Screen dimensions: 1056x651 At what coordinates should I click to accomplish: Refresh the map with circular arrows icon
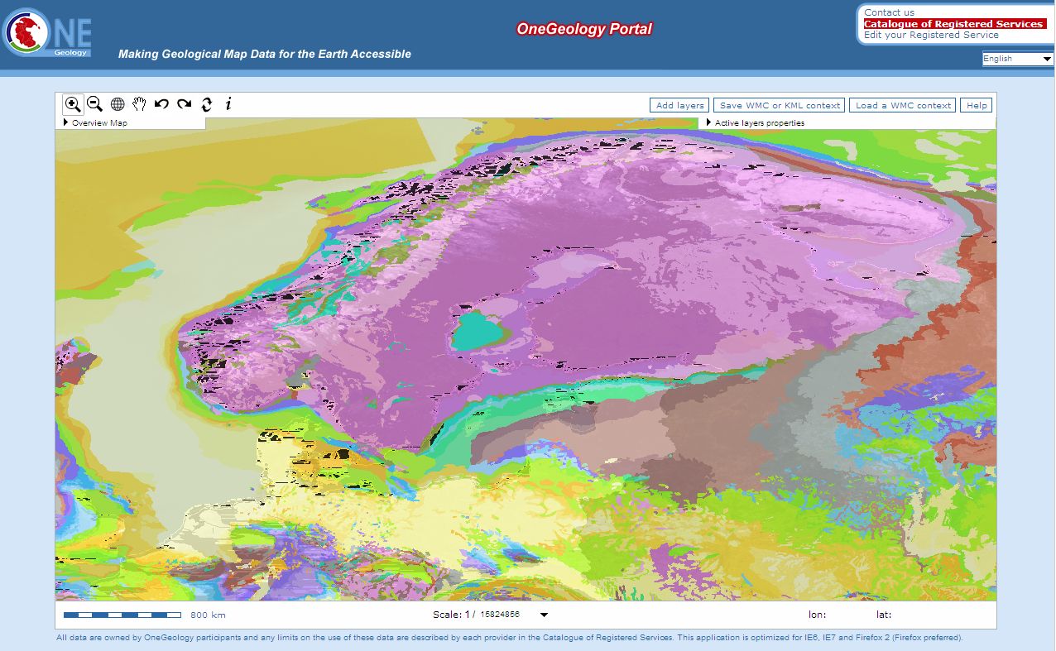point(207,104)
